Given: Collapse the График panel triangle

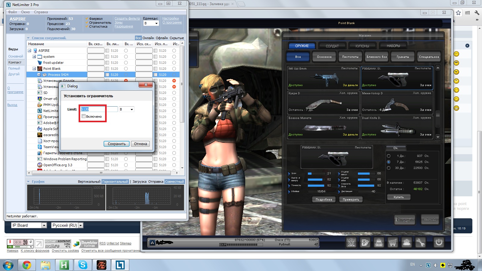Looking at the screenshot, I should pyautogui.click(x=28, y=182).
